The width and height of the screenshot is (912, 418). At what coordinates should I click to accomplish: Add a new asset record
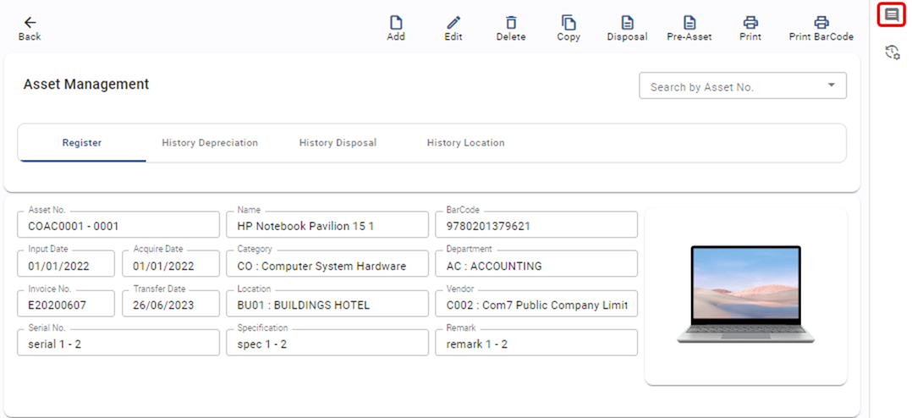click(x=395, y=24)
